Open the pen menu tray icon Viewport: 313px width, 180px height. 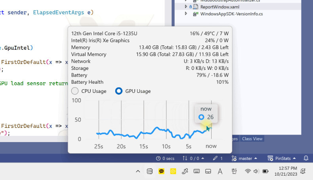point(185,171)
